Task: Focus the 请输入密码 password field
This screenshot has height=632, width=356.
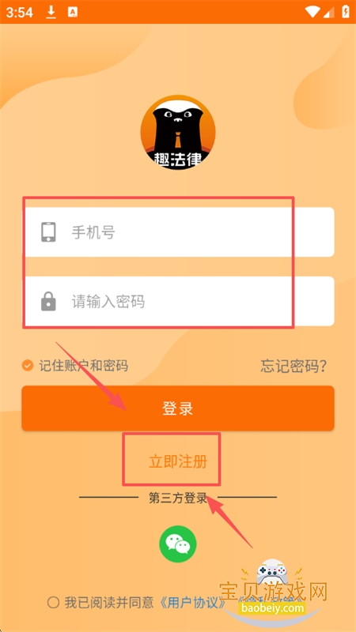Action: coord(178,301)
